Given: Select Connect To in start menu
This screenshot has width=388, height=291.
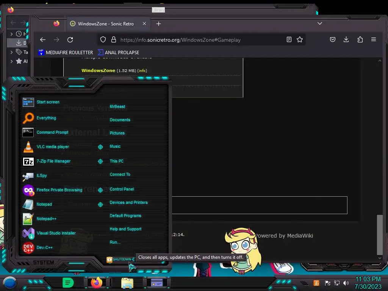Looking at the screenshot, I should point(120,174).
